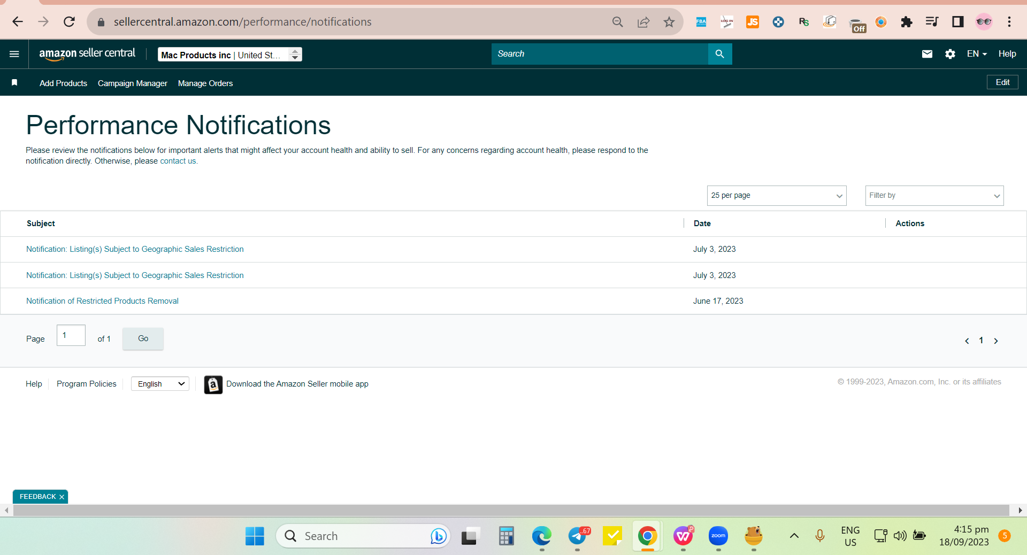Image resolution: width=1027 pixels, height=555 pixels.
Task: Open Campaign Manager menu item
Action: [x=133, y=83]
